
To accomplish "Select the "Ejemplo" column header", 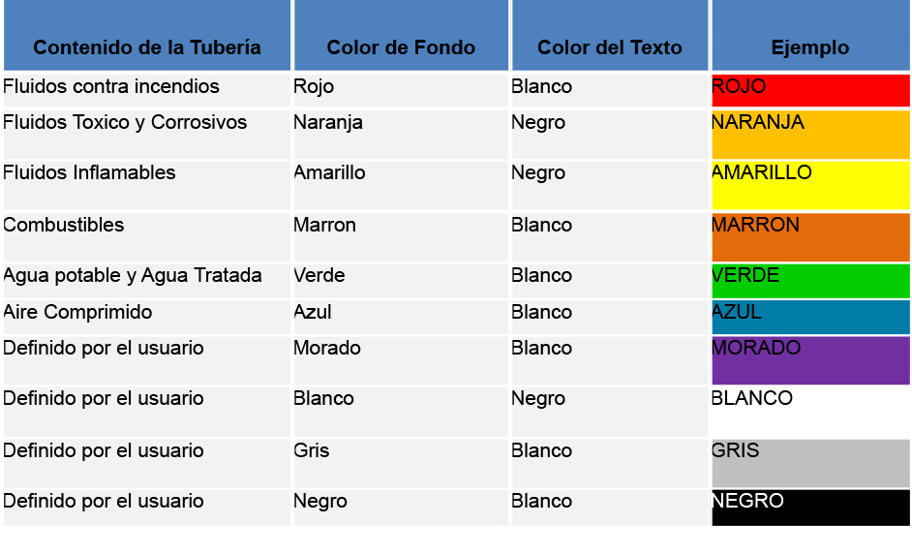I will point(810,47).
